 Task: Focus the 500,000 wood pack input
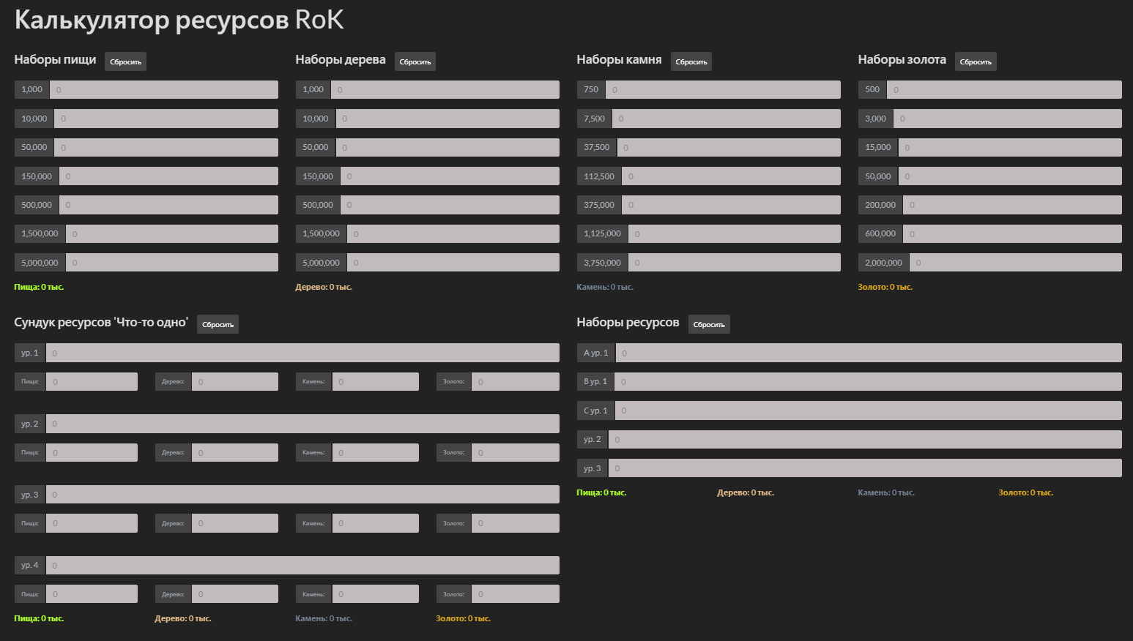[x=450, y=205]
